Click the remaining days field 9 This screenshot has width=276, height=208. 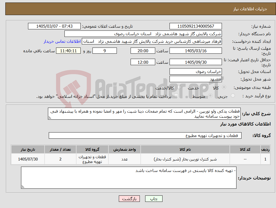coord(105,51)
